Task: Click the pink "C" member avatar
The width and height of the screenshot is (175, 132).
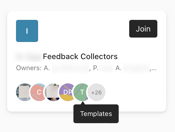Action: (x=38, y=92)
